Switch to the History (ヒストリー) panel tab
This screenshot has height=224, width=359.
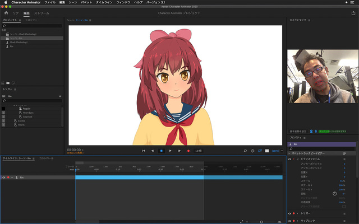tap(32, 20)
